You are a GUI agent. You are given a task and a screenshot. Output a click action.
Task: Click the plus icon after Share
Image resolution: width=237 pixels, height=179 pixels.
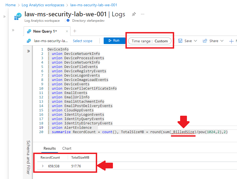pos(231,41)
